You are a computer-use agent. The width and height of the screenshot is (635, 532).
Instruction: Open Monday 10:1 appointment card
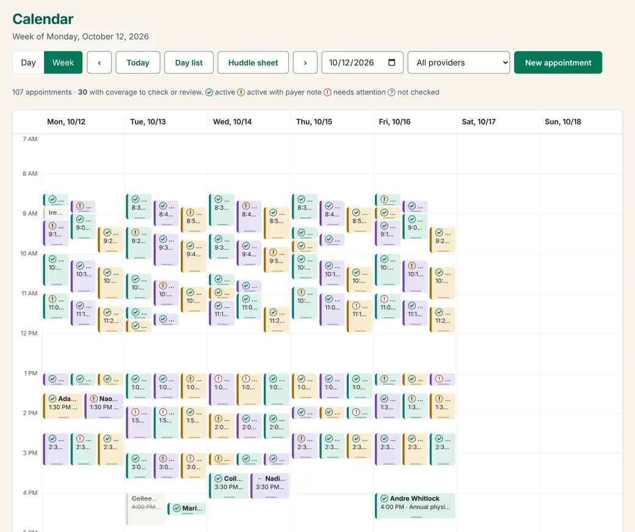83,276
